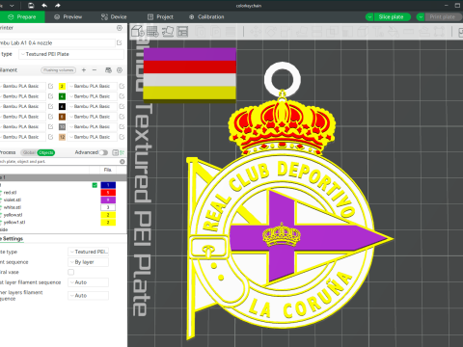
Task: Open the Project tab
Action: click(160, 16)
